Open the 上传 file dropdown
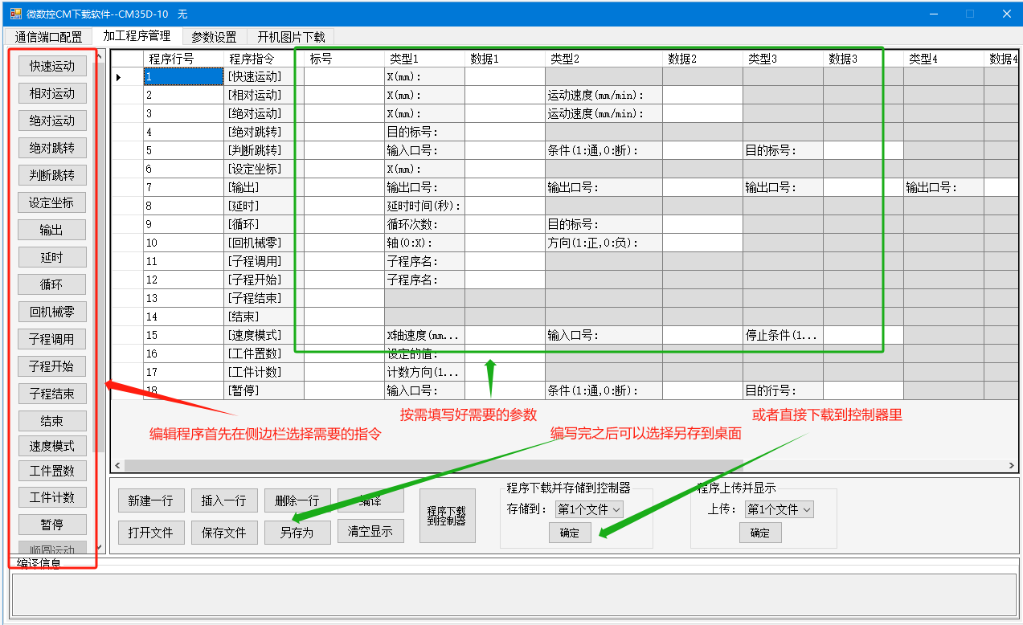The width and height of the screenshot is (1023, 625). pos(780,509)
